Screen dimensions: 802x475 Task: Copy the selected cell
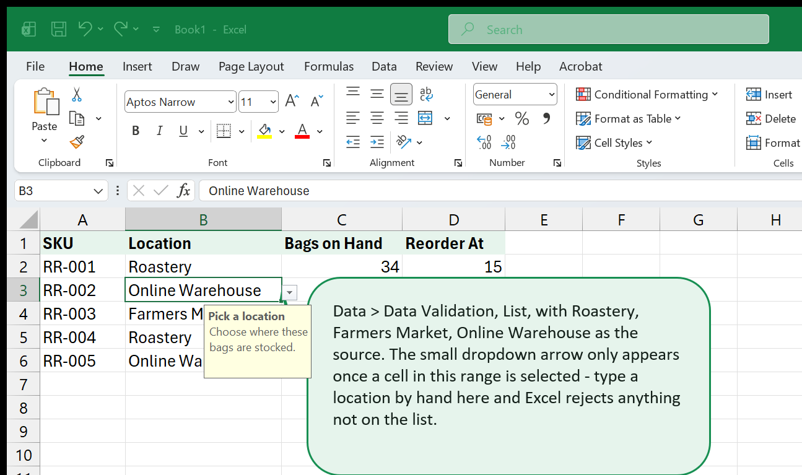coord(77,118)
